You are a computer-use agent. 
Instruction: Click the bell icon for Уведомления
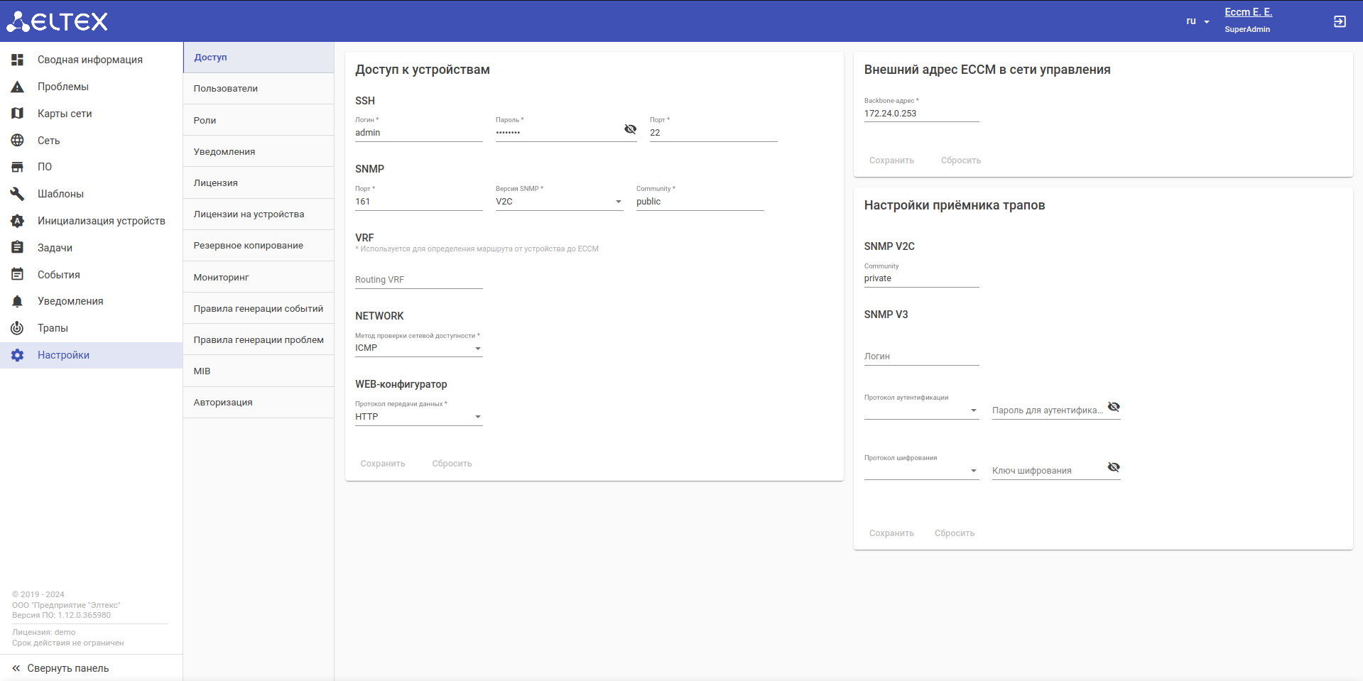click(x=18, y=301)
